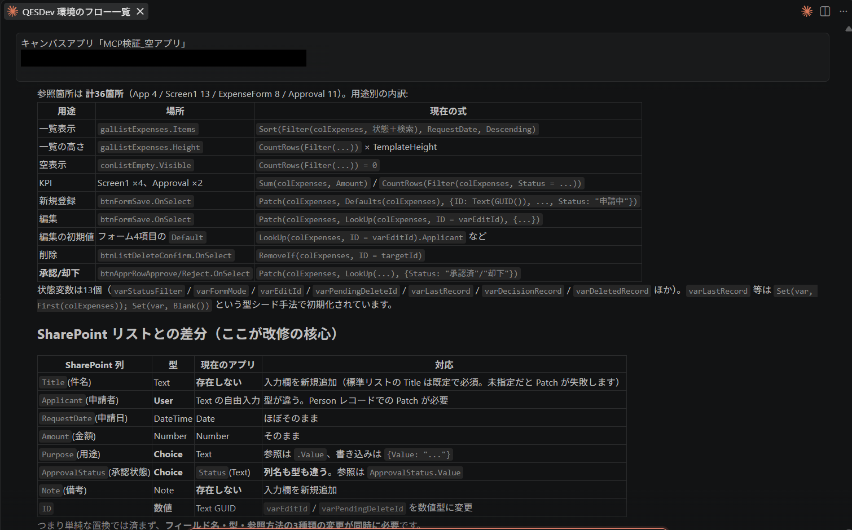Image resolution: width=852 pixels, height=530 pixels.
Task: Click the varDecisionRecord variable name
Action: (523, 291)
